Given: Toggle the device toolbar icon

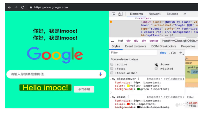Looking at the screenshot, I should click(x=120, y=14).
